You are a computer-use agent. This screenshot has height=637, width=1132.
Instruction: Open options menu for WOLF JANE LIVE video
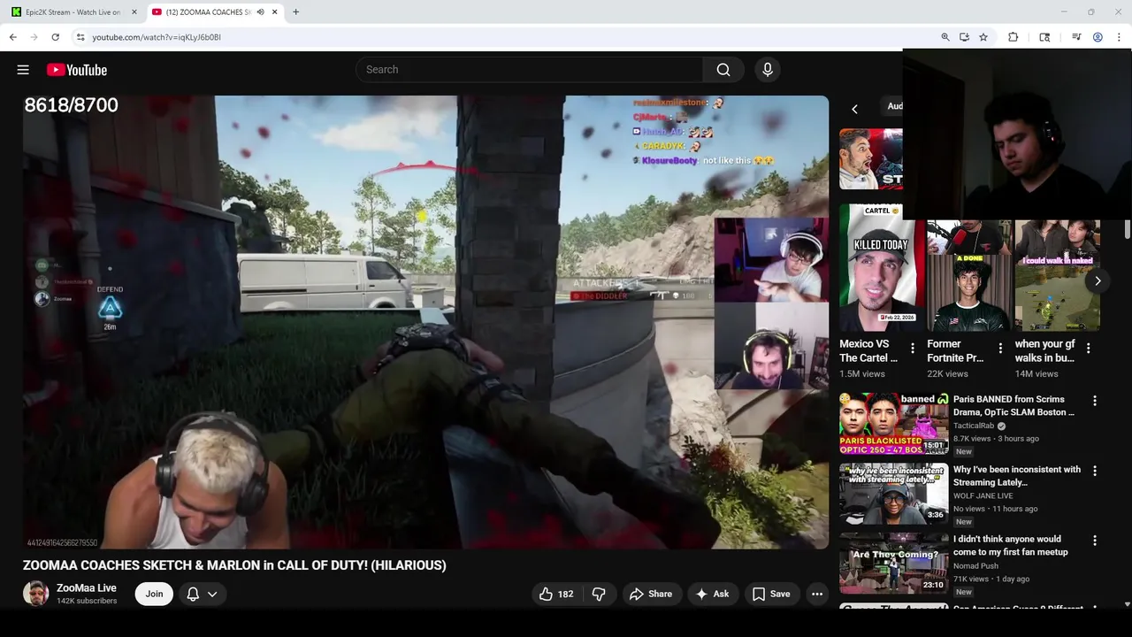click(x=1095, y=471)
